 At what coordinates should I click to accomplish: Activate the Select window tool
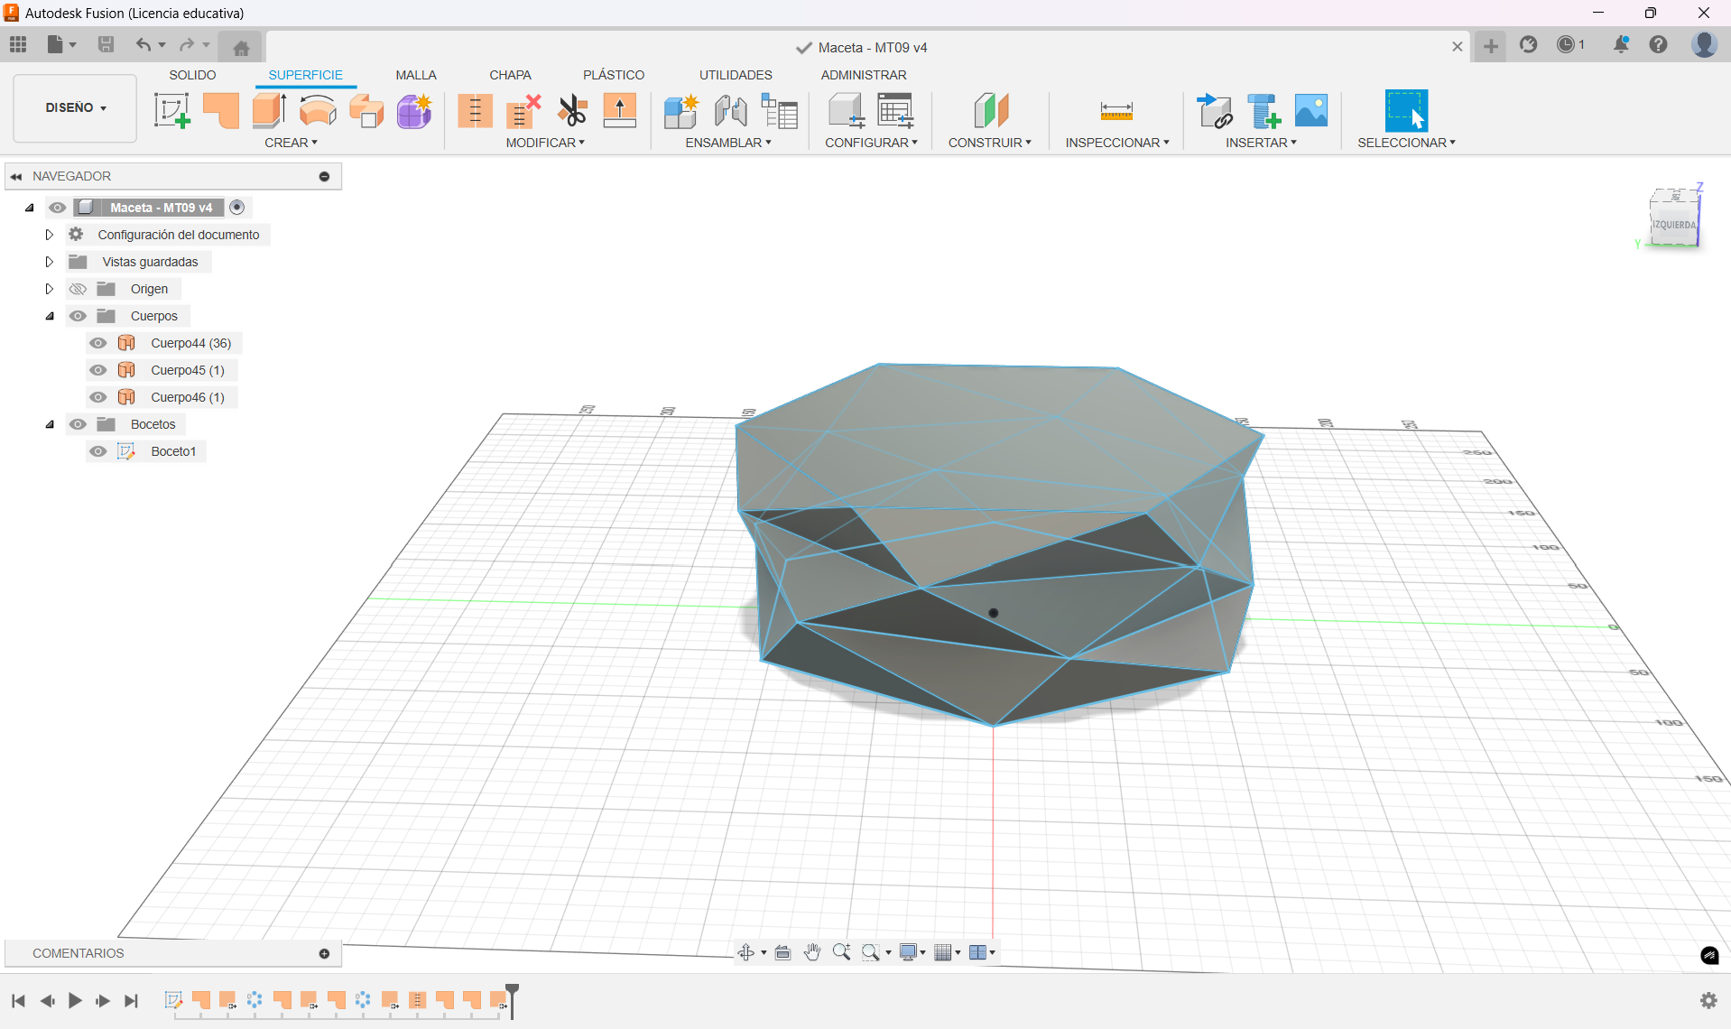click(1406, 111)
